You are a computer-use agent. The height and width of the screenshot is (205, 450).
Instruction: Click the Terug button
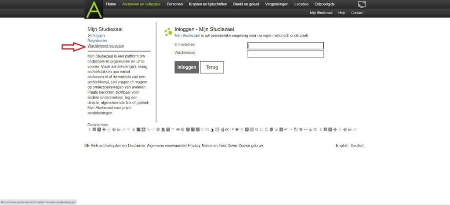coord(212,67)
